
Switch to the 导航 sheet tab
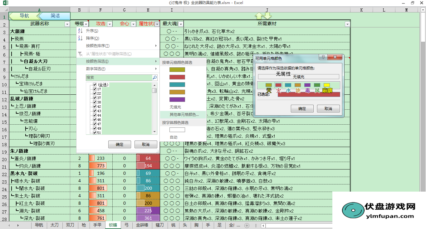39,225
